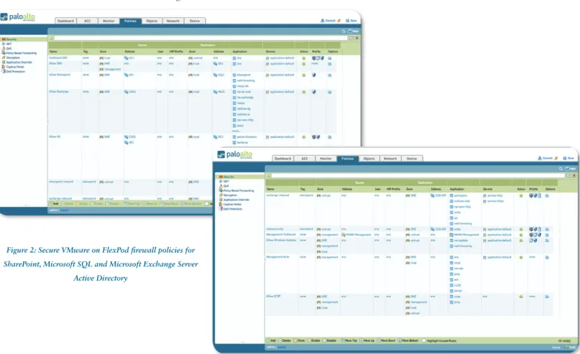580x354 pixels.
Task: Open options icon for Management-Rule row
Action: click(547, 257)
